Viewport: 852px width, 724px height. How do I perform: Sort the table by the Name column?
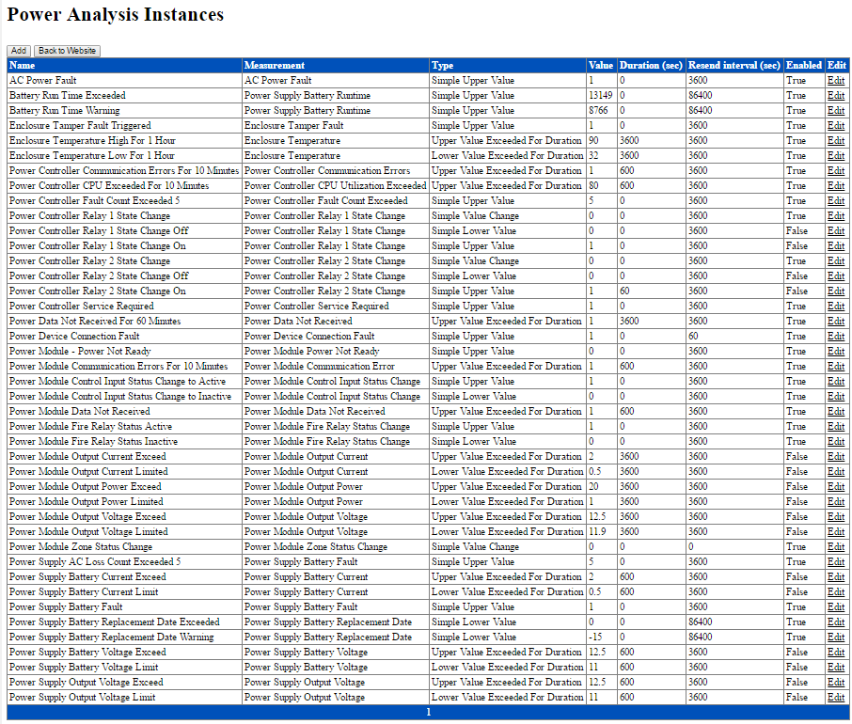[21, 65]
